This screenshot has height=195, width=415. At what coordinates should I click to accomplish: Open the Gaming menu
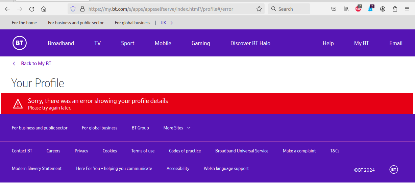coord(201,43)
